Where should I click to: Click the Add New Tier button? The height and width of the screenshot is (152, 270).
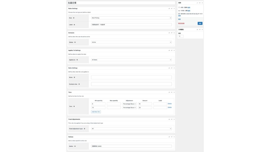click(x=96, y=112)
